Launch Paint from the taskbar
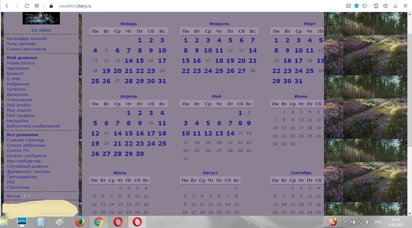This screenshot has height=228, width=412. (x=60, y=222)
